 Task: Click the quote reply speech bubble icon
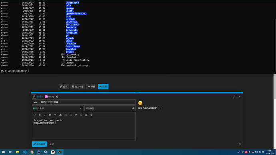(x=34, y=115)
